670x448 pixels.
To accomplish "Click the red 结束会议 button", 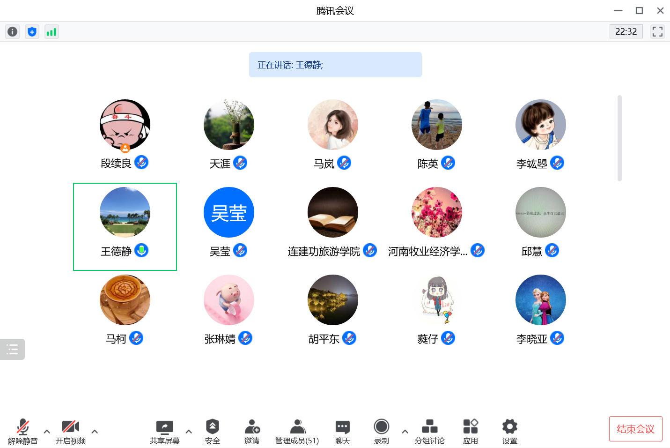I will [x=635, y=429].
